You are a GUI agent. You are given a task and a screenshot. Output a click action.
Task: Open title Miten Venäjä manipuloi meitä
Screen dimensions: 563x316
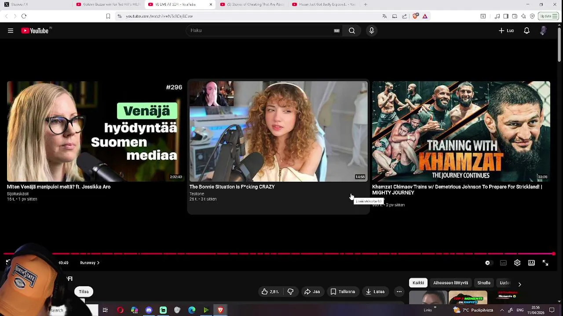pyautogui.click(x=58, y=187)
